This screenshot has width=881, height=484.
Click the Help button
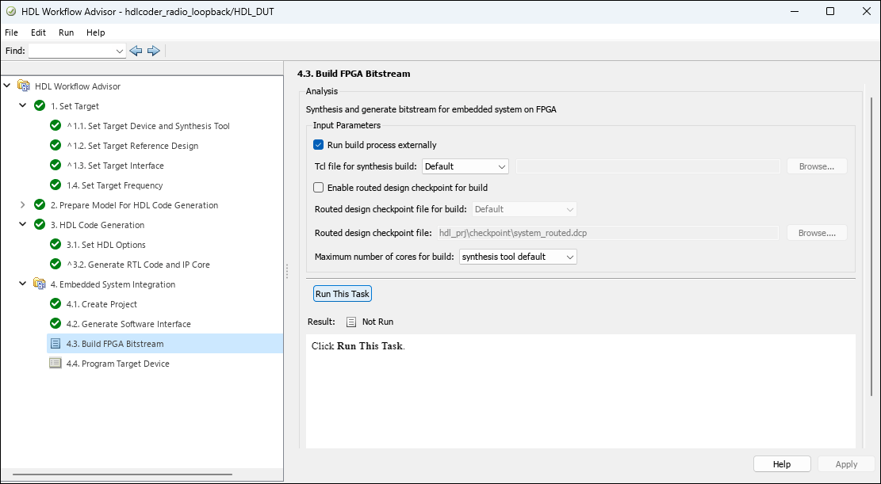coord(781,464)
